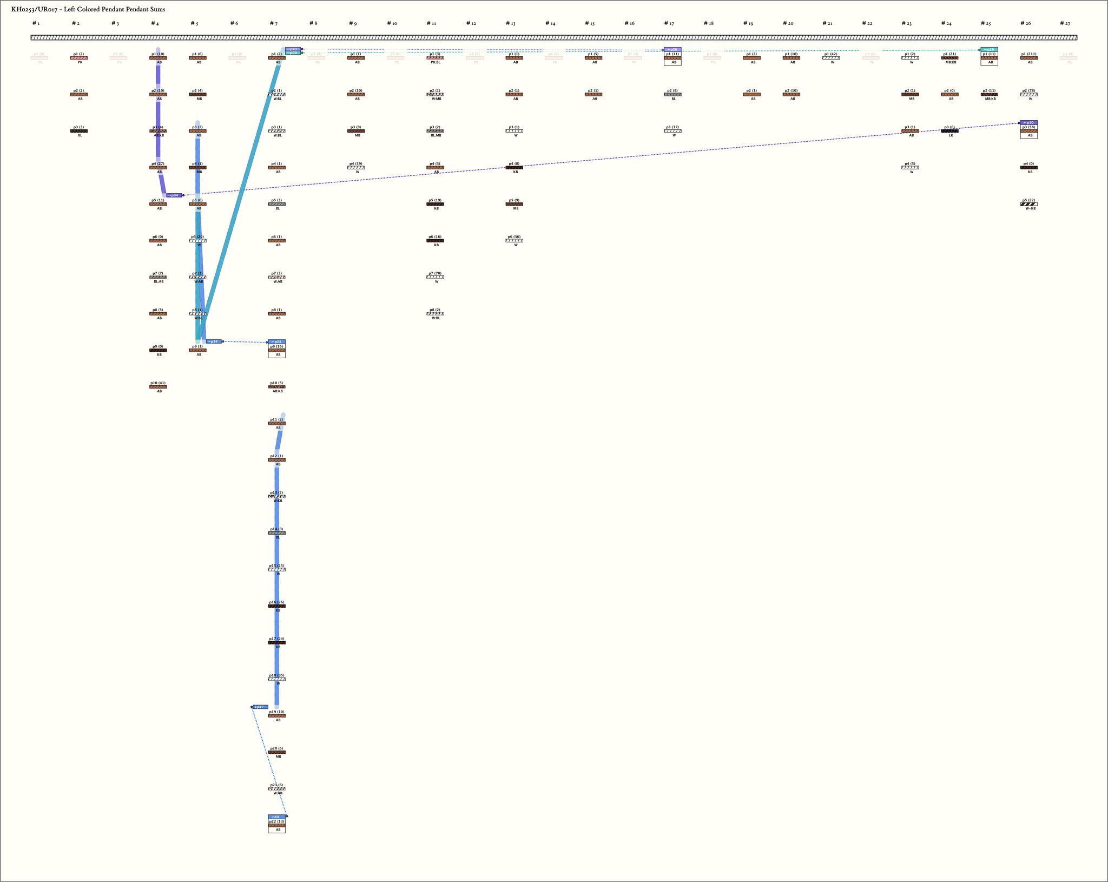Select the blue p47 tag above p19 (10)
This screenshot has width=1108, height=882.
(260, 707)
